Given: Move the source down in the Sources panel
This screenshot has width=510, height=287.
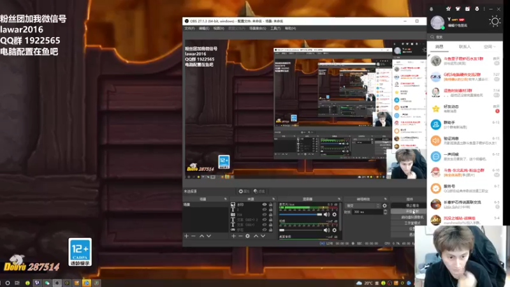Looking at the screenshot, I should [x=263, y=236].
